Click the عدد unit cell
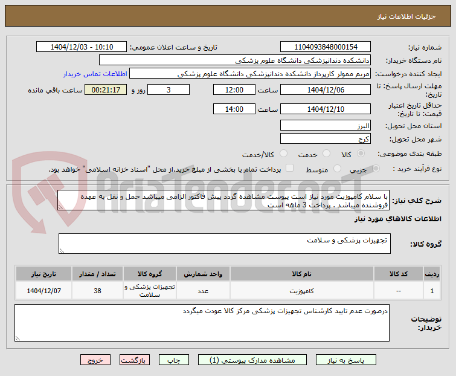The image size is (456, 376). click(203, 290)
